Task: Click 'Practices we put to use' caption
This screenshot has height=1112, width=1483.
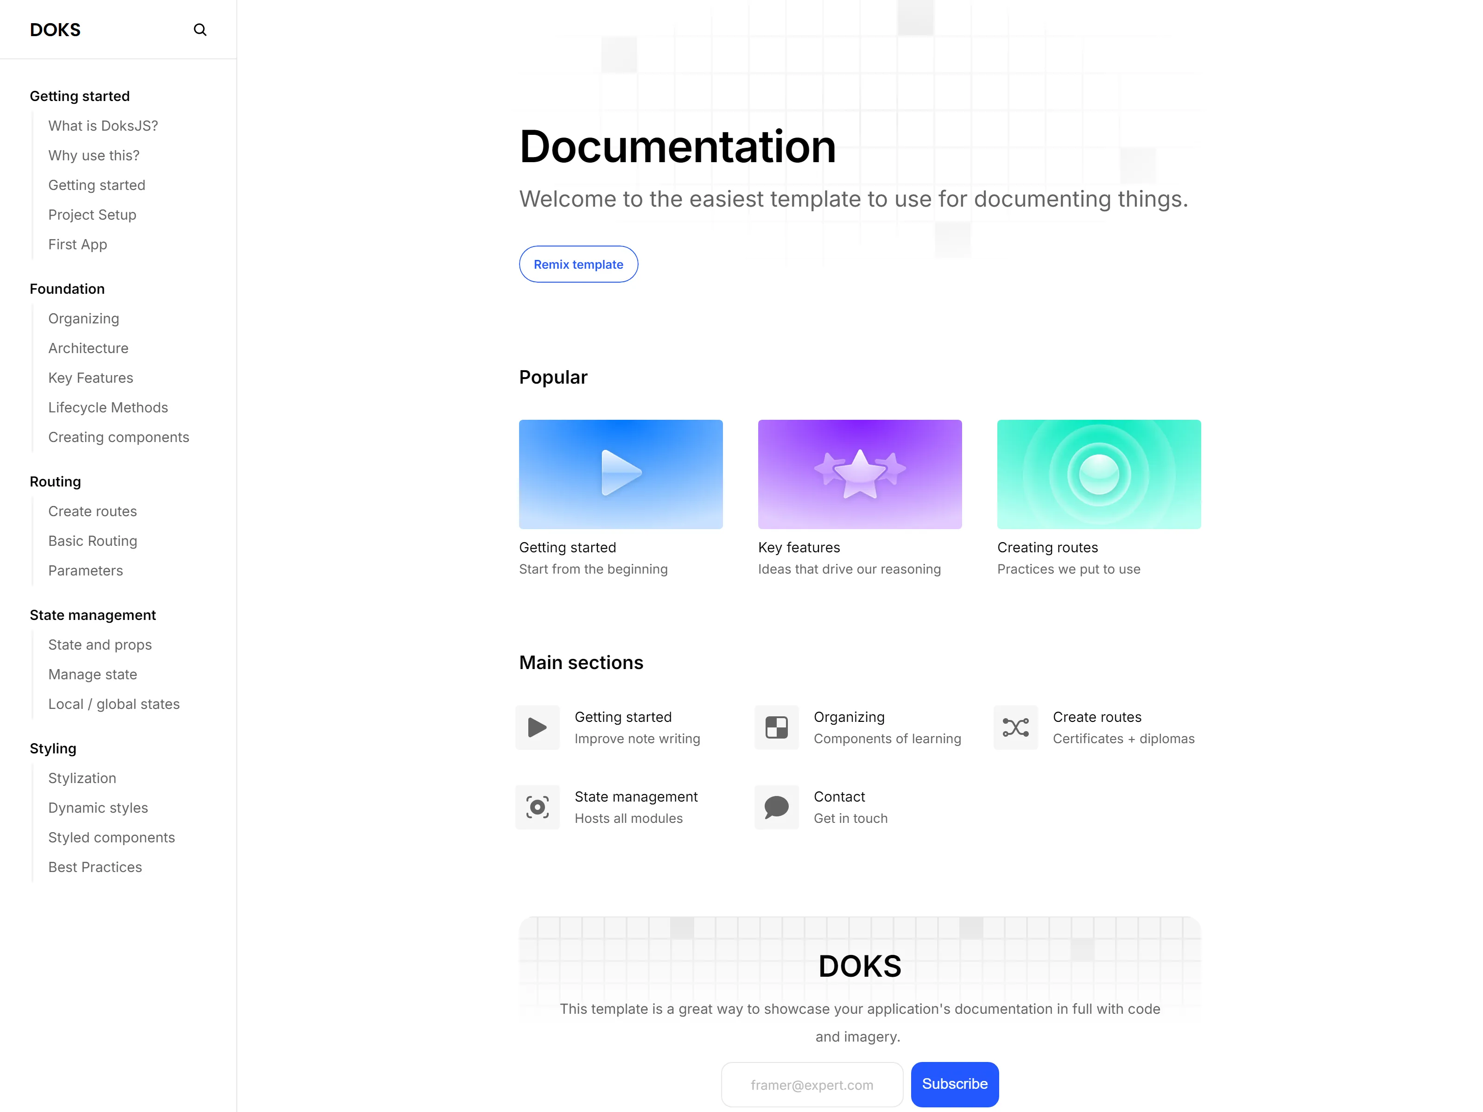Action: (x=1068, y=569)
